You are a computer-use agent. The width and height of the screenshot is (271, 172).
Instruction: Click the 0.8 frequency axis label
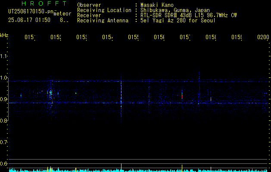tap(3, 121)
